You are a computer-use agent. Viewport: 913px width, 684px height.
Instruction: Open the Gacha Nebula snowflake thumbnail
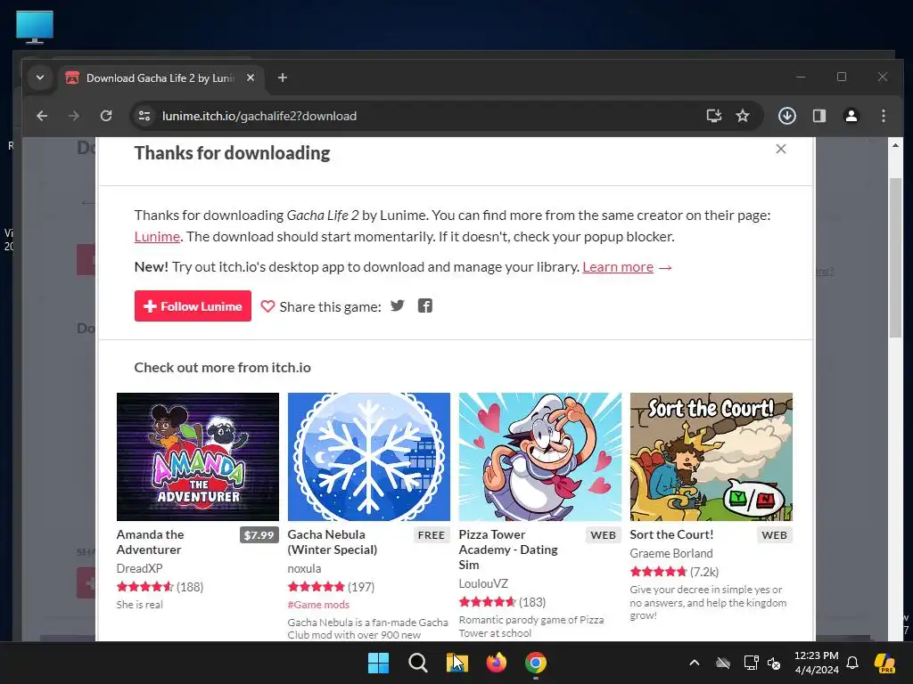[x=368, y=457]
